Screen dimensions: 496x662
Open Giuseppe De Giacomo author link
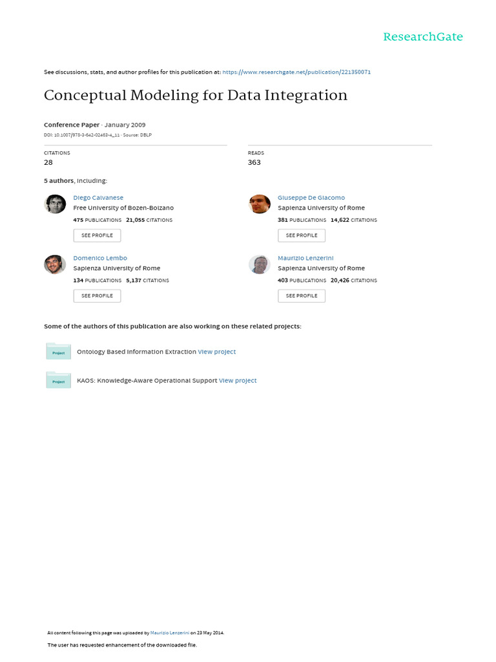pos(311,198)
